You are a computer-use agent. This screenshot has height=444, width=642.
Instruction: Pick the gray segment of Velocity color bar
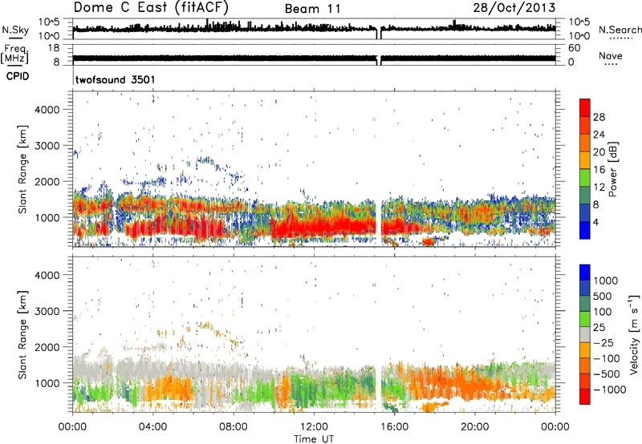585,334
